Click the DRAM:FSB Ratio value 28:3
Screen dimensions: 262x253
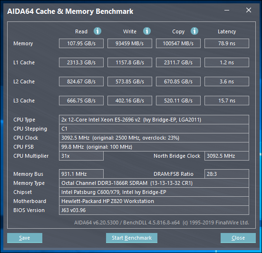[x=227, y=174]
